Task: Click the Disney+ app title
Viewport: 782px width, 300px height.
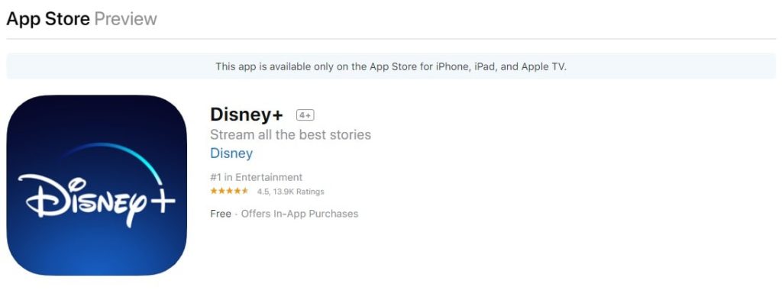Action: pyautogui.click(x=247, y=115)
